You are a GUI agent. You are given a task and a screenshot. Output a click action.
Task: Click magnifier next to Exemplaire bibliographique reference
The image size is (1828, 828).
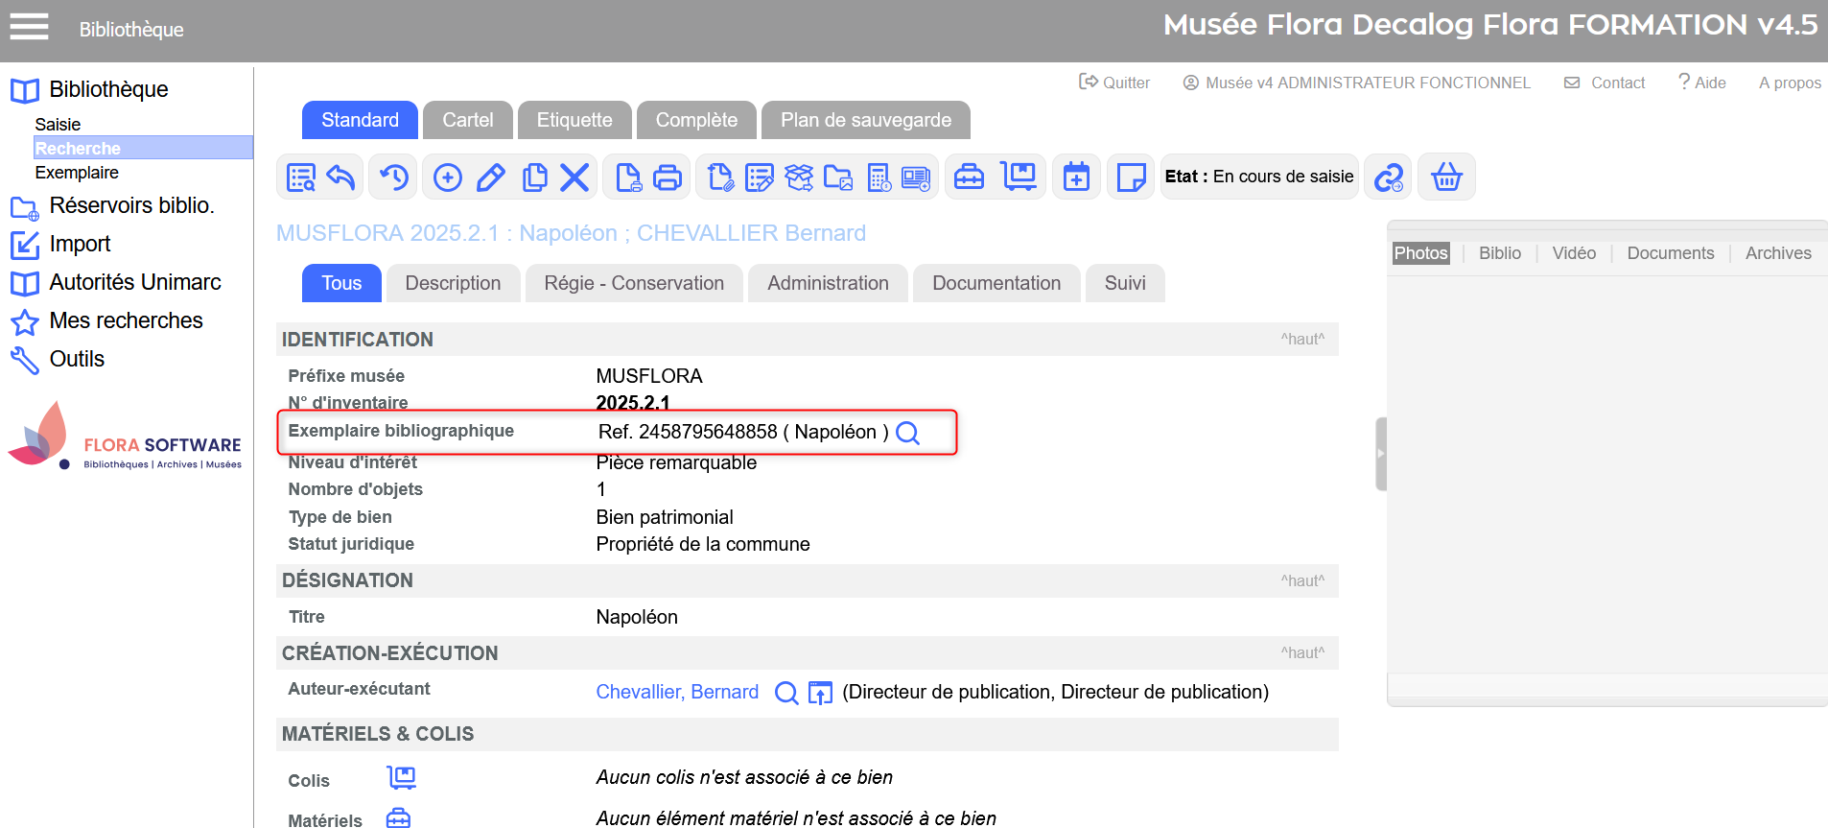click(907, 433)
